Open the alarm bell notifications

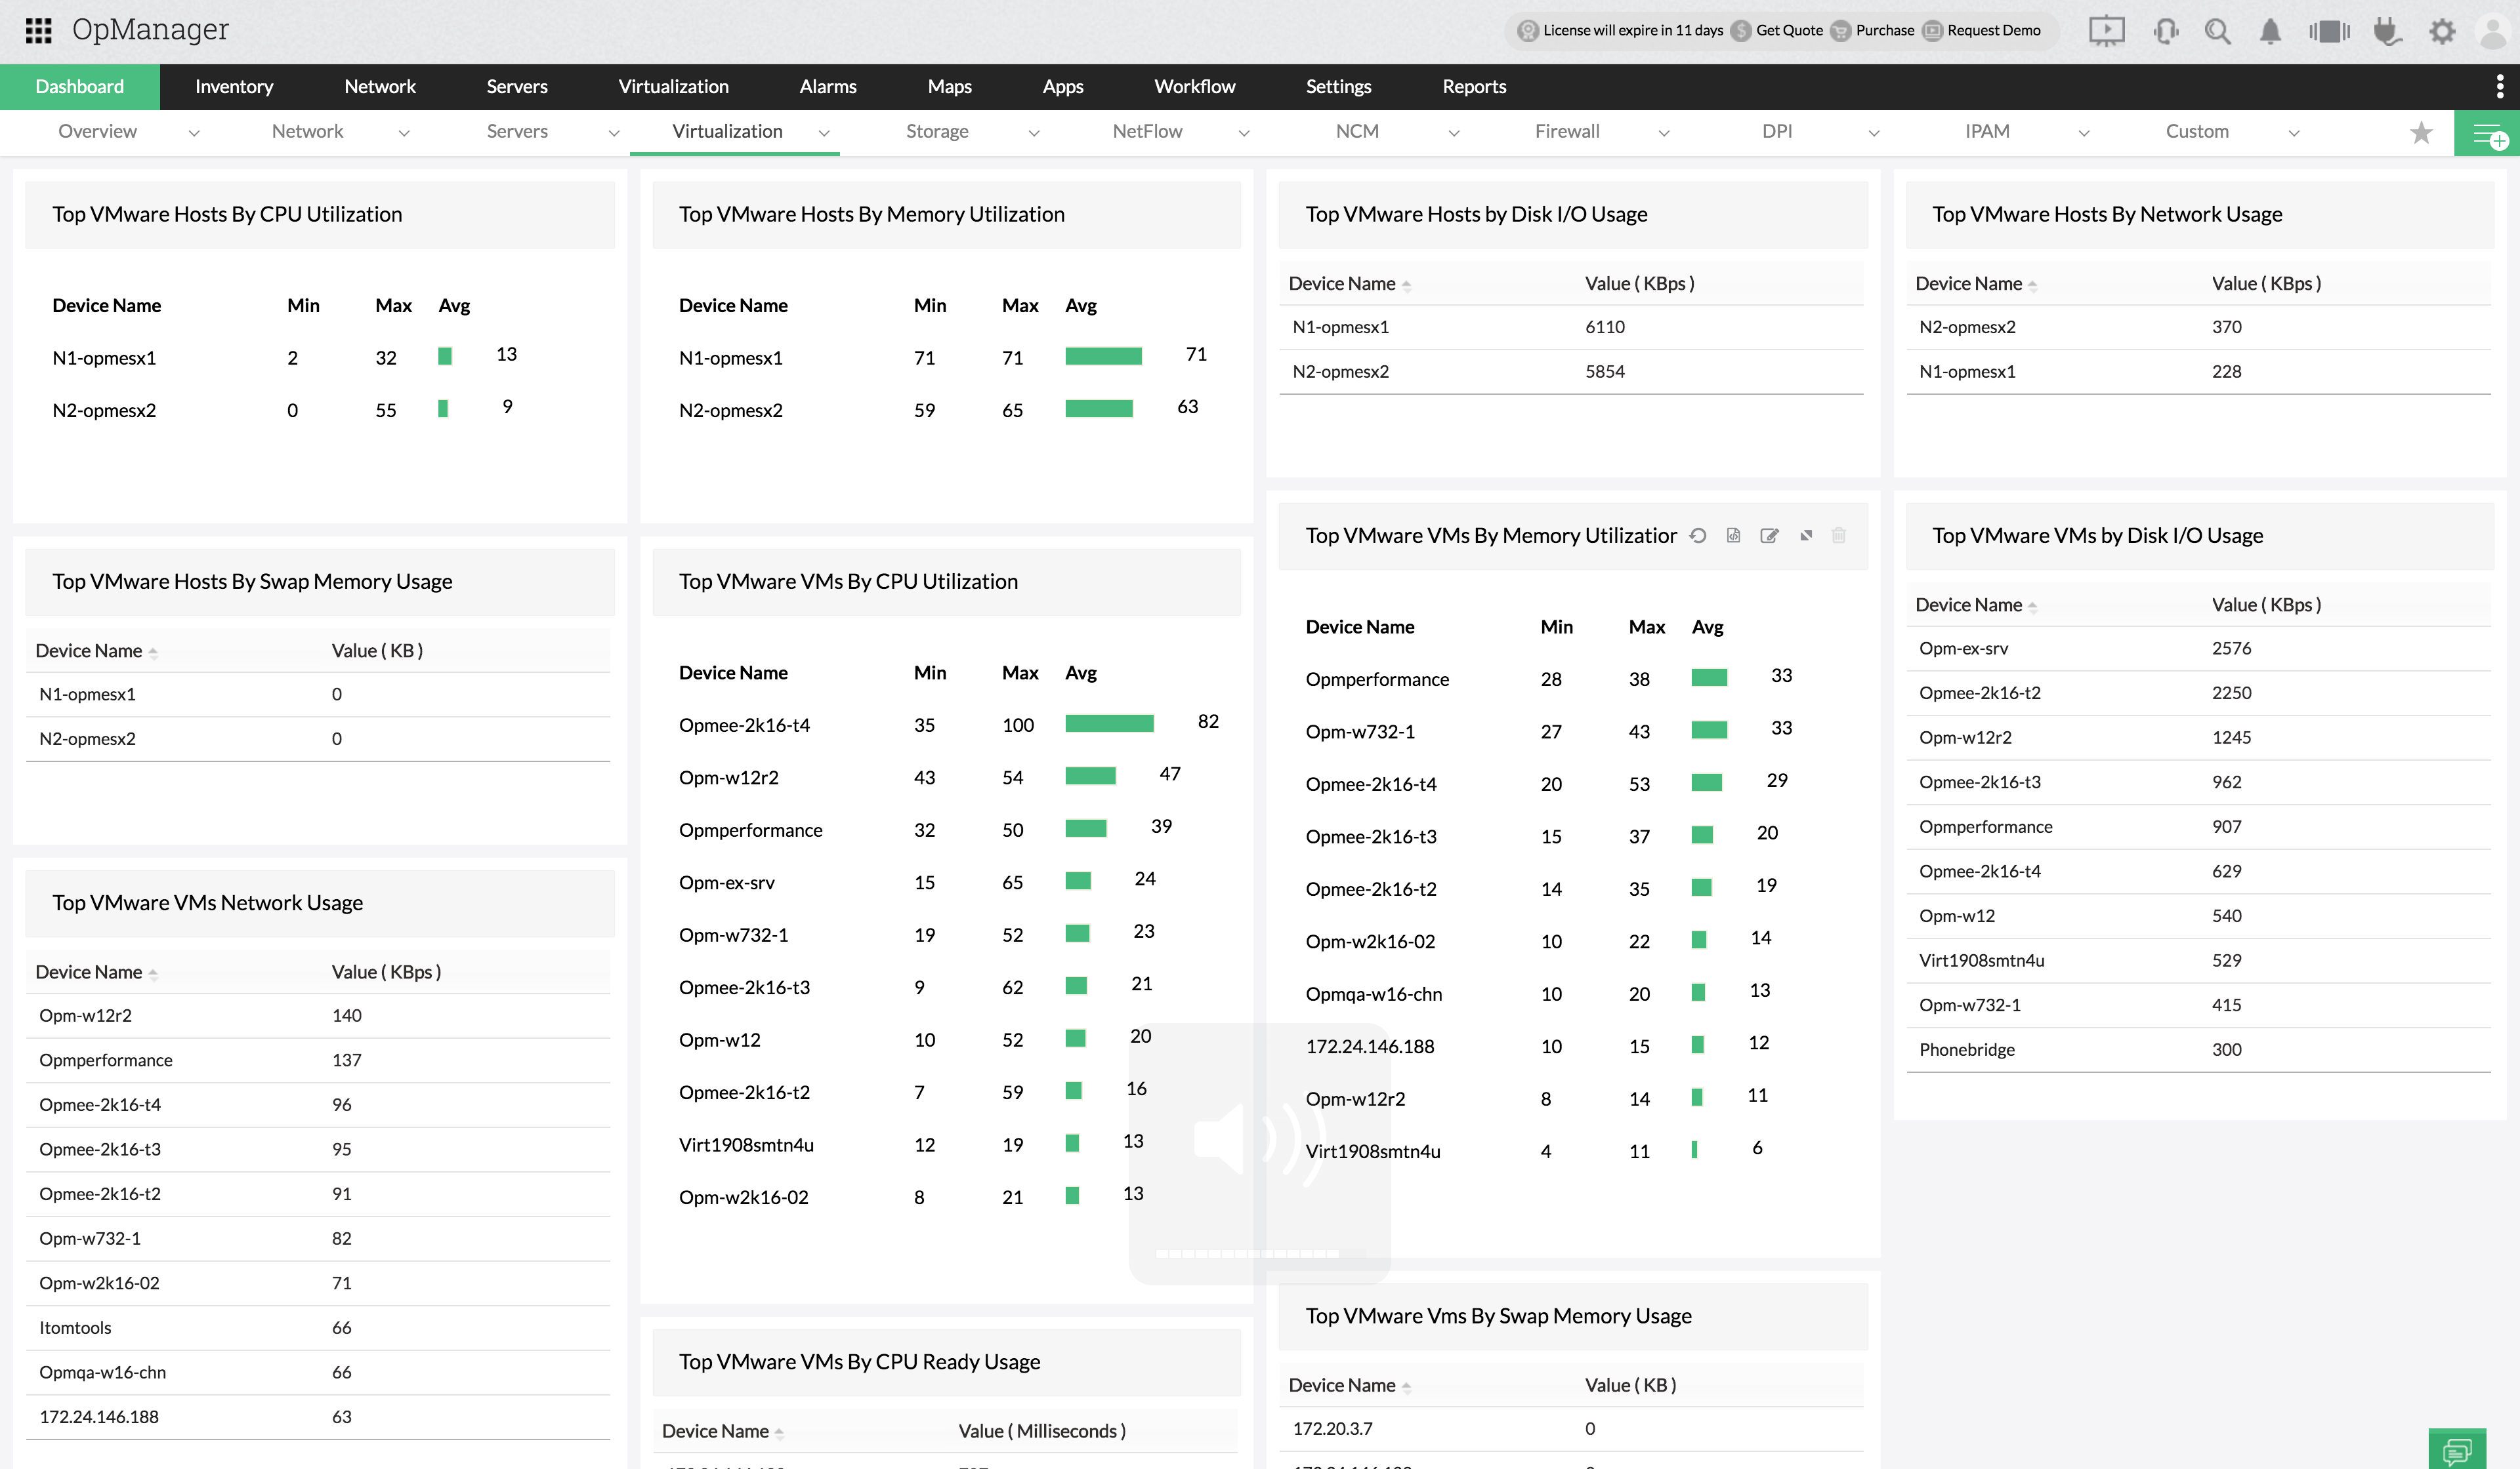(x=2270, y=31)
